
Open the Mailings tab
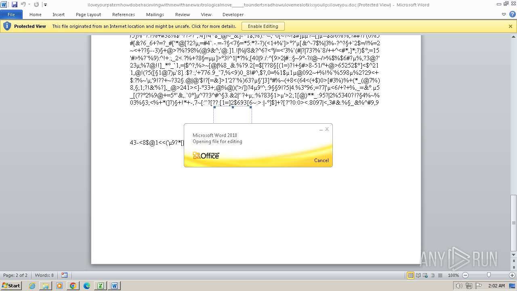point(155,15)
